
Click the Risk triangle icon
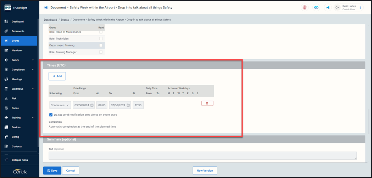coord(6,98)
